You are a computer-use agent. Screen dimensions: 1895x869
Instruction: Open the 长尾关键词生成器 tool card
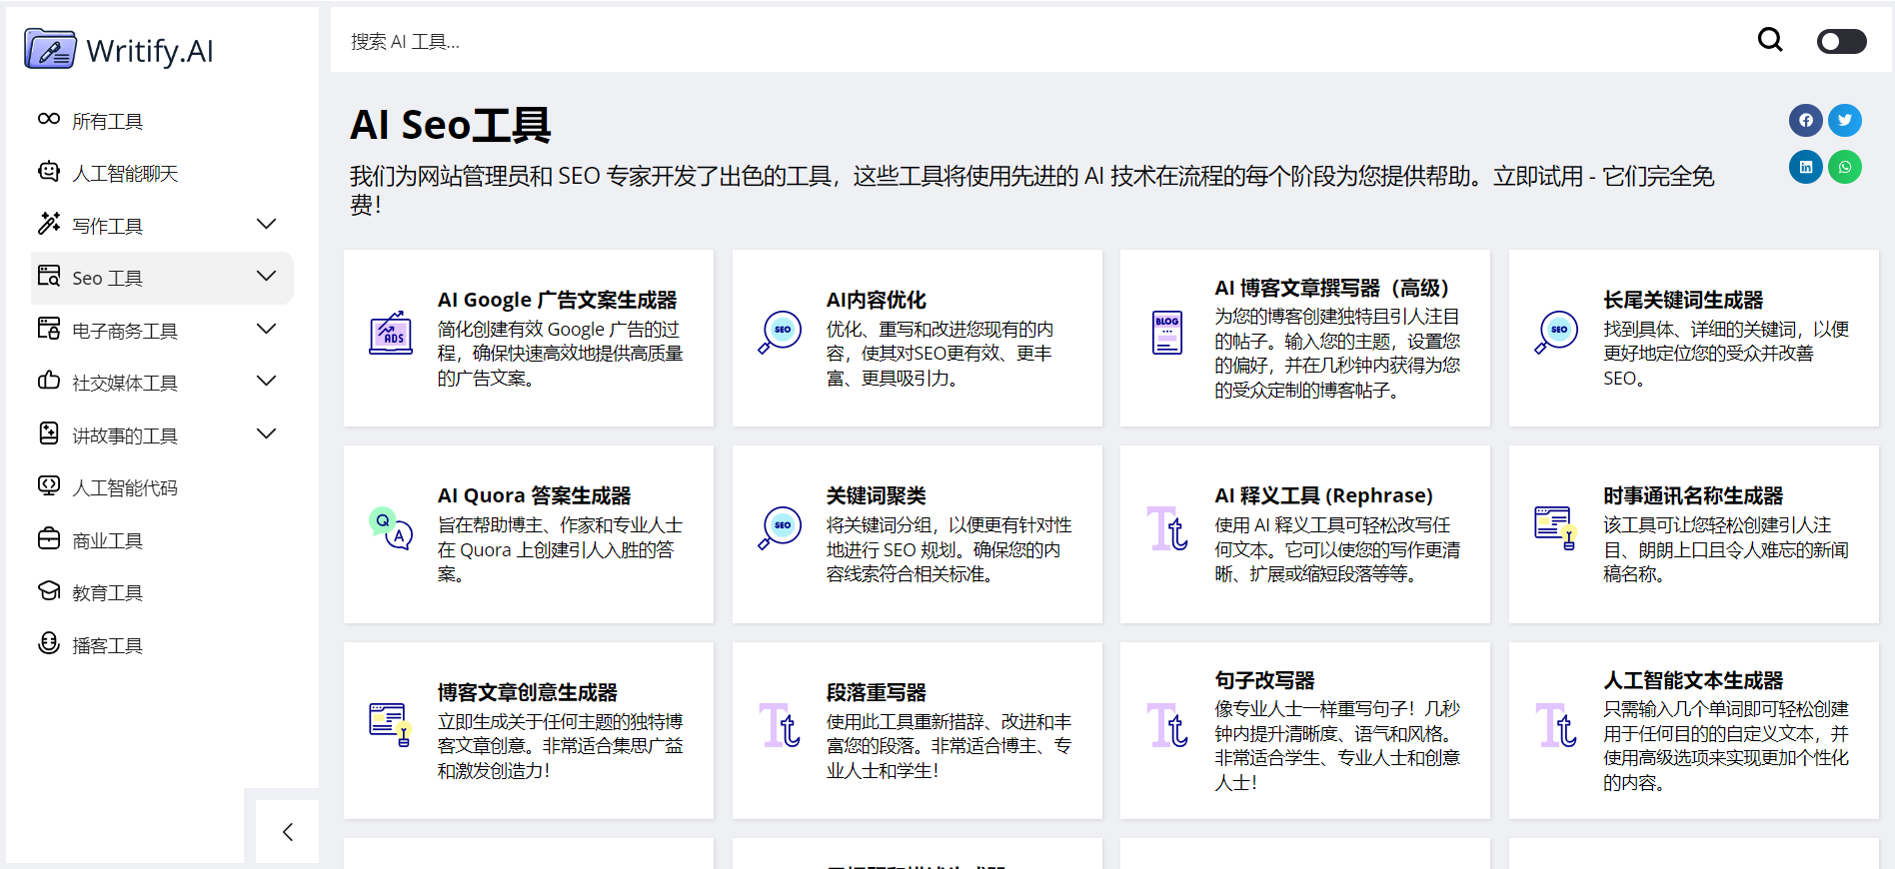pyautogui.click(x=1683, y=300)
